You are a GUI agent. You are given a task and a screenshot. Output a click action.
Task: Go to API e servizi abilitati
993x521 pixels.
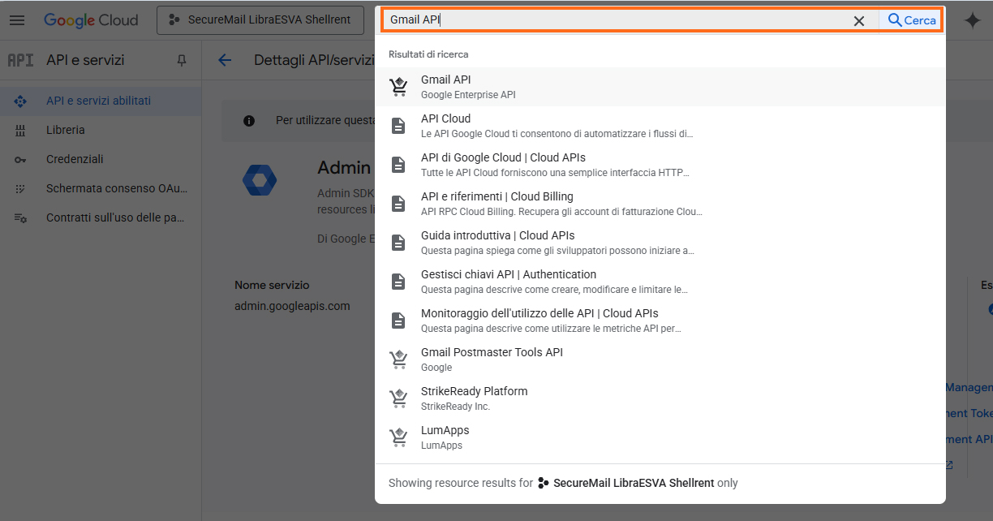pos(98,101)
